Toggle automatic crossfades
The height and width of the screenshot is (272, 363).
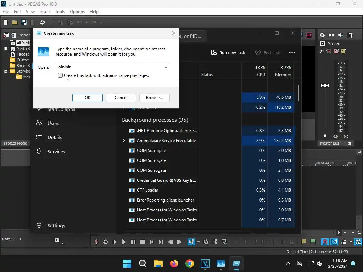tap(334, 242)
